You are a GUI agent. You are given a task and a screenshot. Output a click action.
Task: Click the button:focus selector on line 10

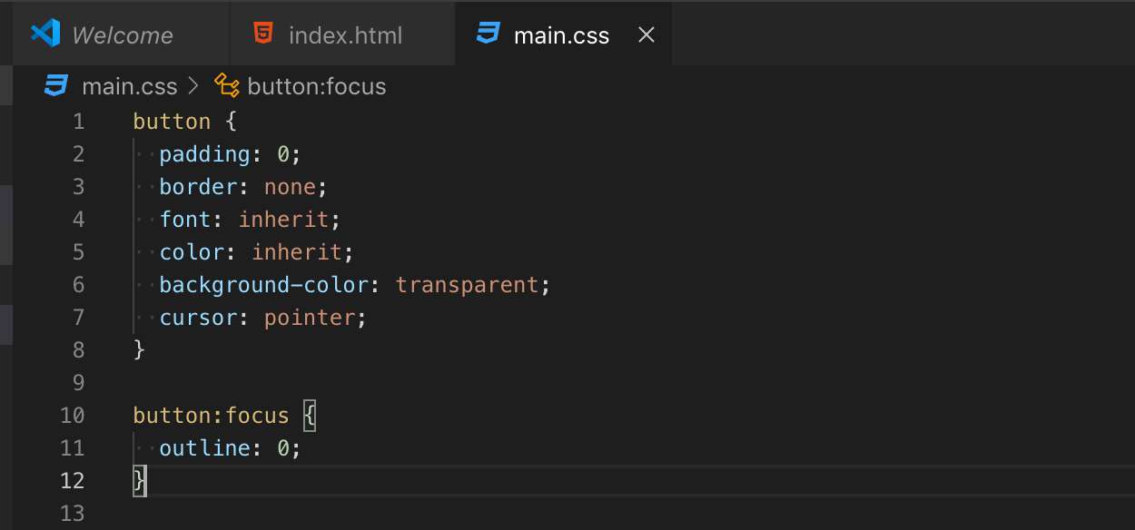[211, 416]
